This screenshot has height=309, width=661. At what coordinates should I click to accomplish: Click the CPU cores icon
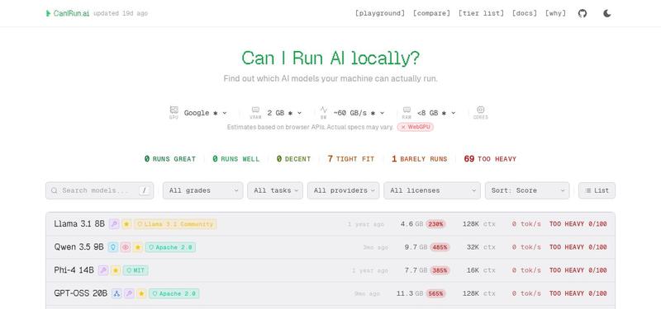click(481, 110)
